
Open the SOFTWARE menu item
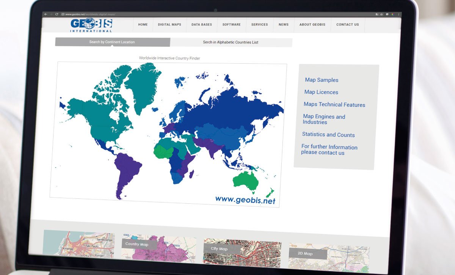click(x=232, y=25)
